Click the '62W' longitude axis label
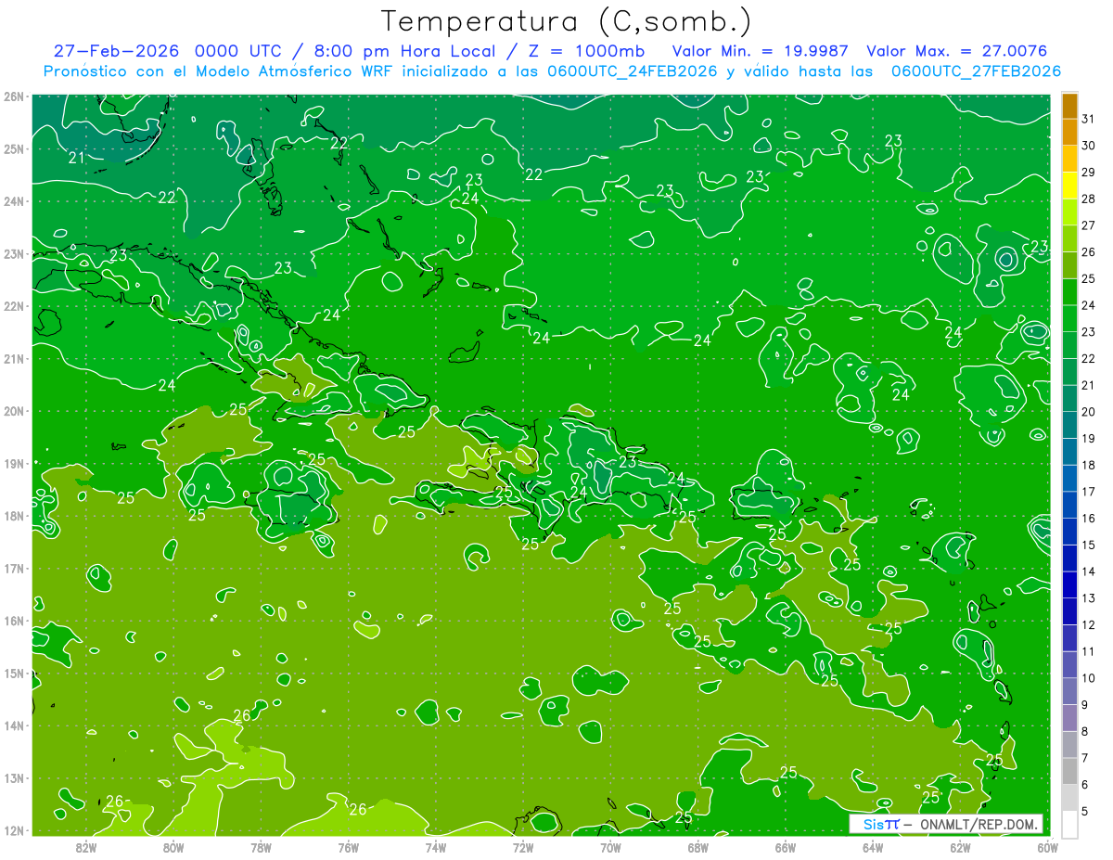 (960, 846)
